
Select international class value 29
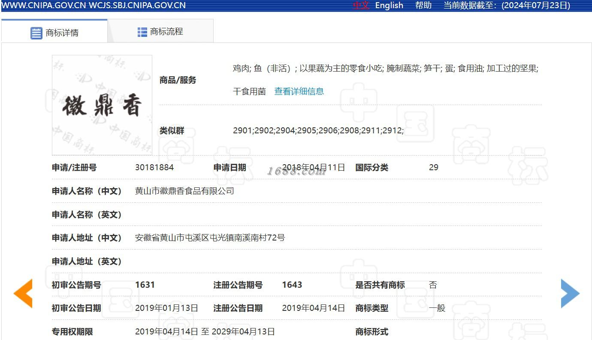click(434, 167)
